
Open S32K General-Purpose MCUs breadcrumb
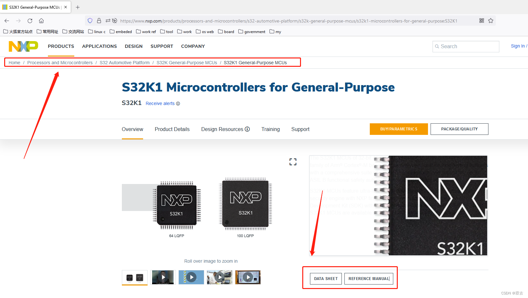point(187,63)
